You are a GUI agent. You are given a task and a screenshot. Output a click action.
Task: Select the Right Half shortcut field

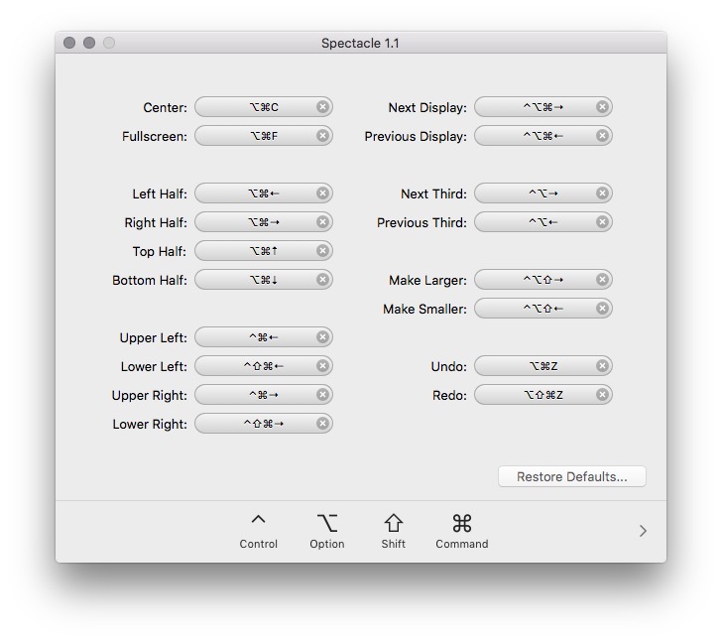(x=256, y=222)
